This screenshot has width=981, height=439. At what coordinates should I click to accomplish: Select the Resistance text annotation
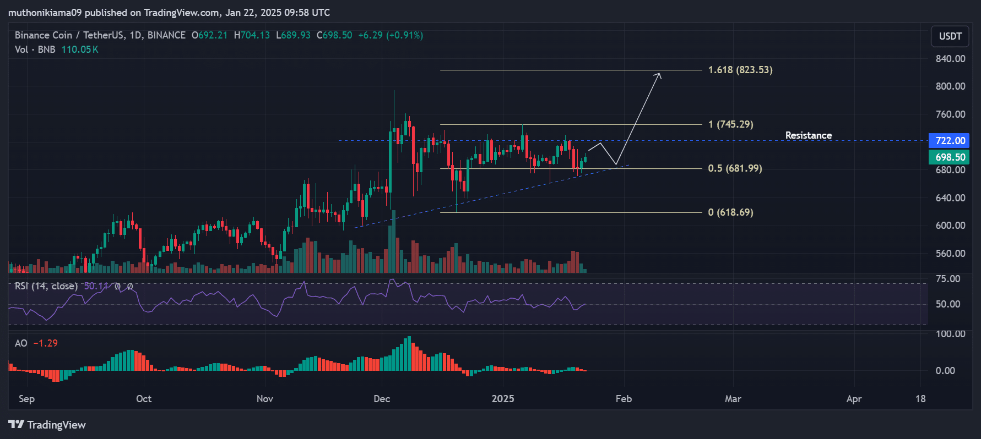pos(808,135)
